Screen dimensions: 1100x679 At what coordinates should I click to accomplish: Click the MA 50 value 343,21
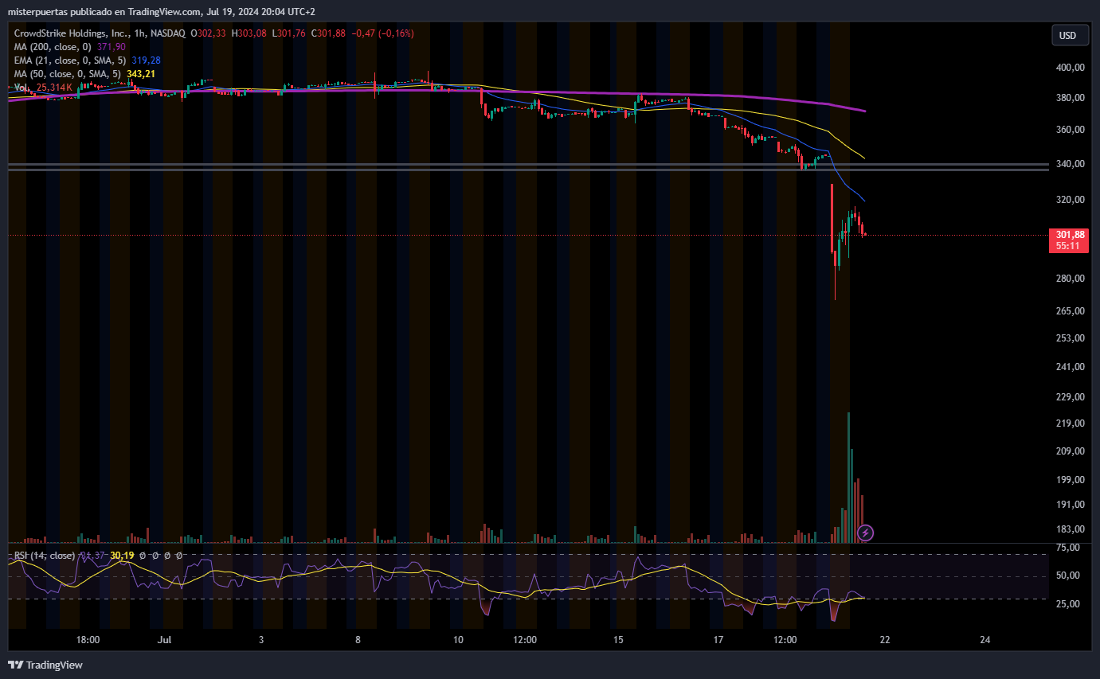(140, 74)
